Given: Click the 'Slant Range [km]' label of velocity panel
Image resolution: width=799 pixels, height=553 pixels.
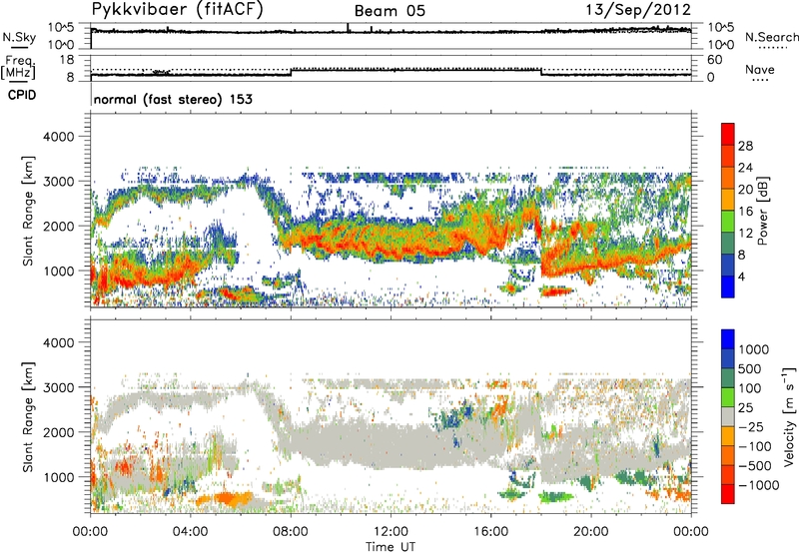Looking at the screenshot, I should (28, 417).
